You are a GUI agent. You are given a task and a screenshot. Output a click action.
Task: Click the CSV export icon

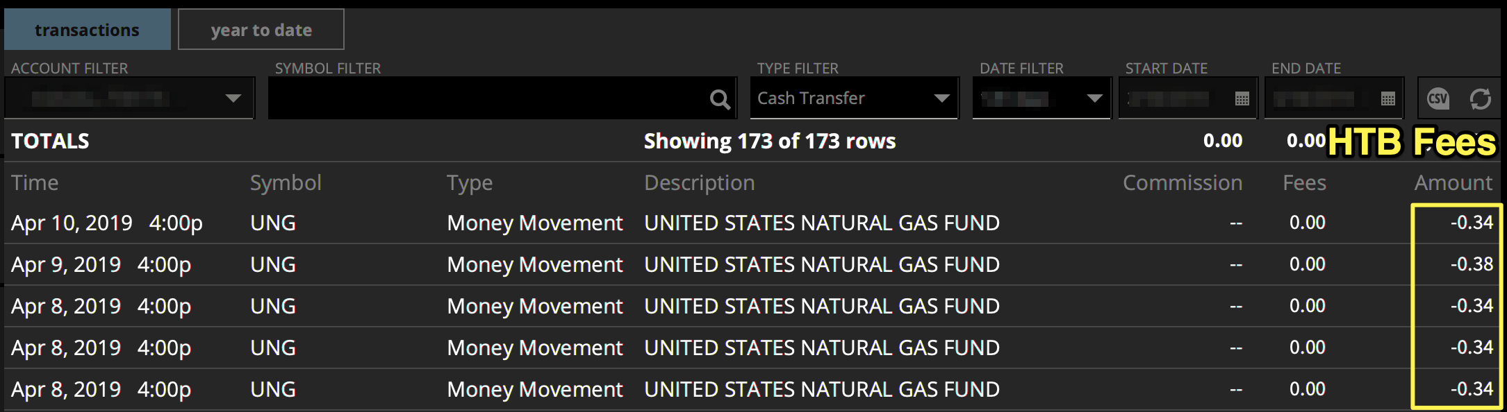click(1438, 98)
